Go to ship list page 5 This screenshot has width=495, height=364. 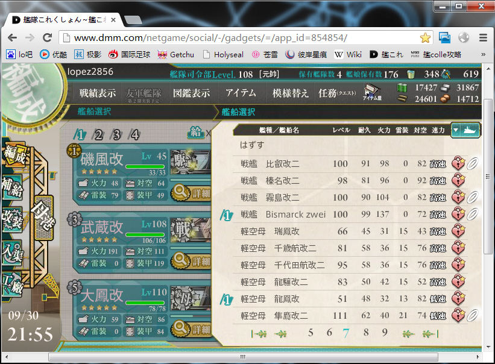click(x=311, y=333)
